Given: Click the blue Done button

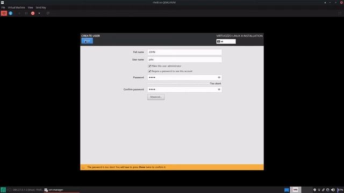Looking at the screenshot, I should click(x=87, y=41).
